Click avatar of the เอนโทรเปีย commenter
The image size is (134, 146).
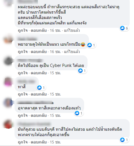[x=8, y=39]
